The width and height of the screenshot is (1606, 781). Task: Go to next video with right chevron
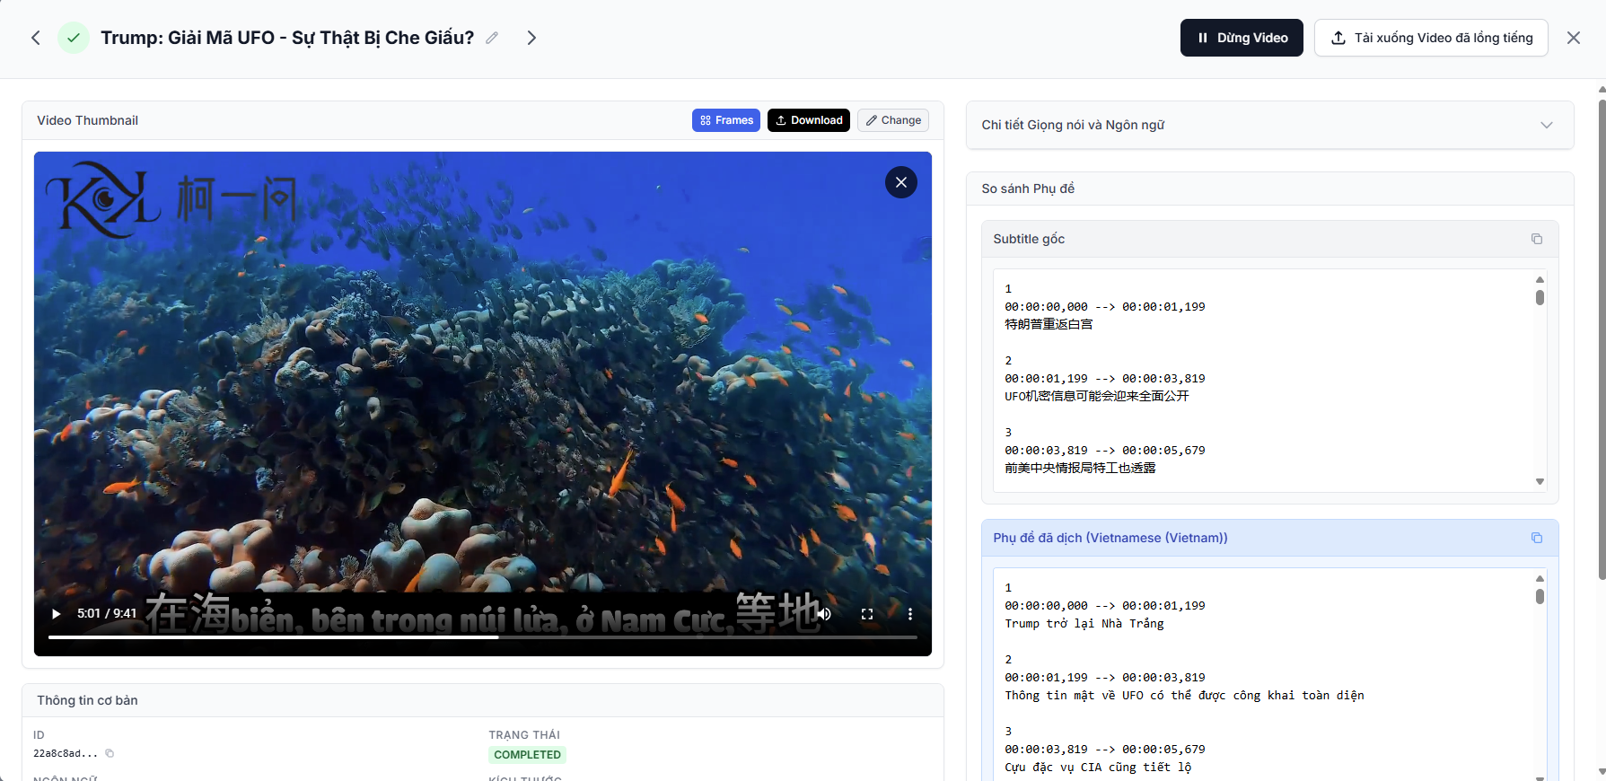click(x=531, y=38)
